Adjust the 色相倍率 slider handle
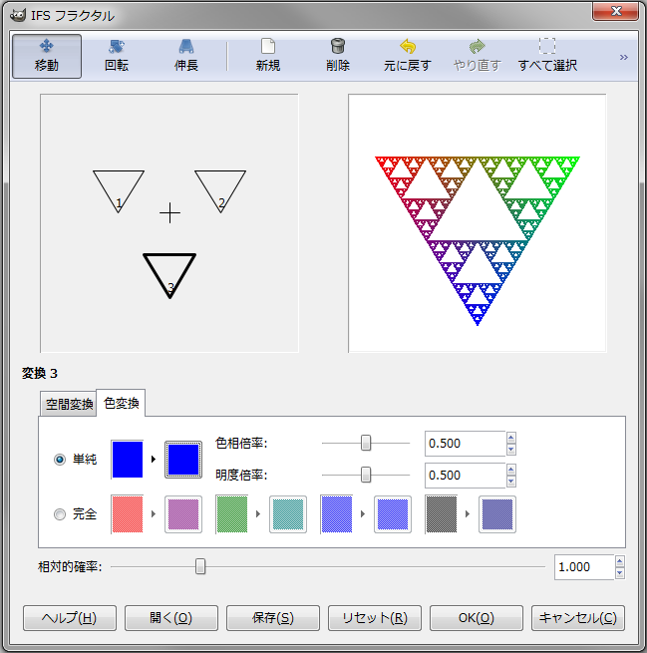647x653 pixels. 366,443
